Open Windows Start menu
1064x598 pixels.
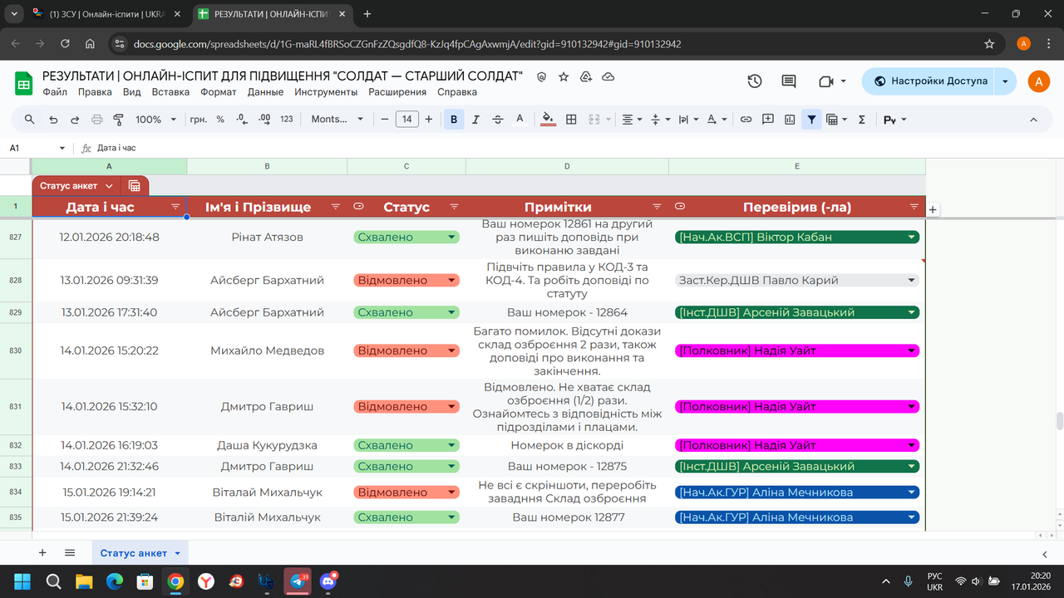tap(22, 581)
